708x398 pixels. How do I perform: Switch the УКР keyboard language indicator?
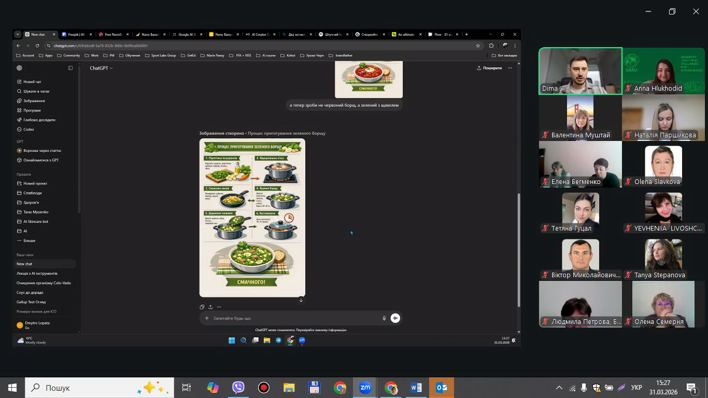point(636,388)
